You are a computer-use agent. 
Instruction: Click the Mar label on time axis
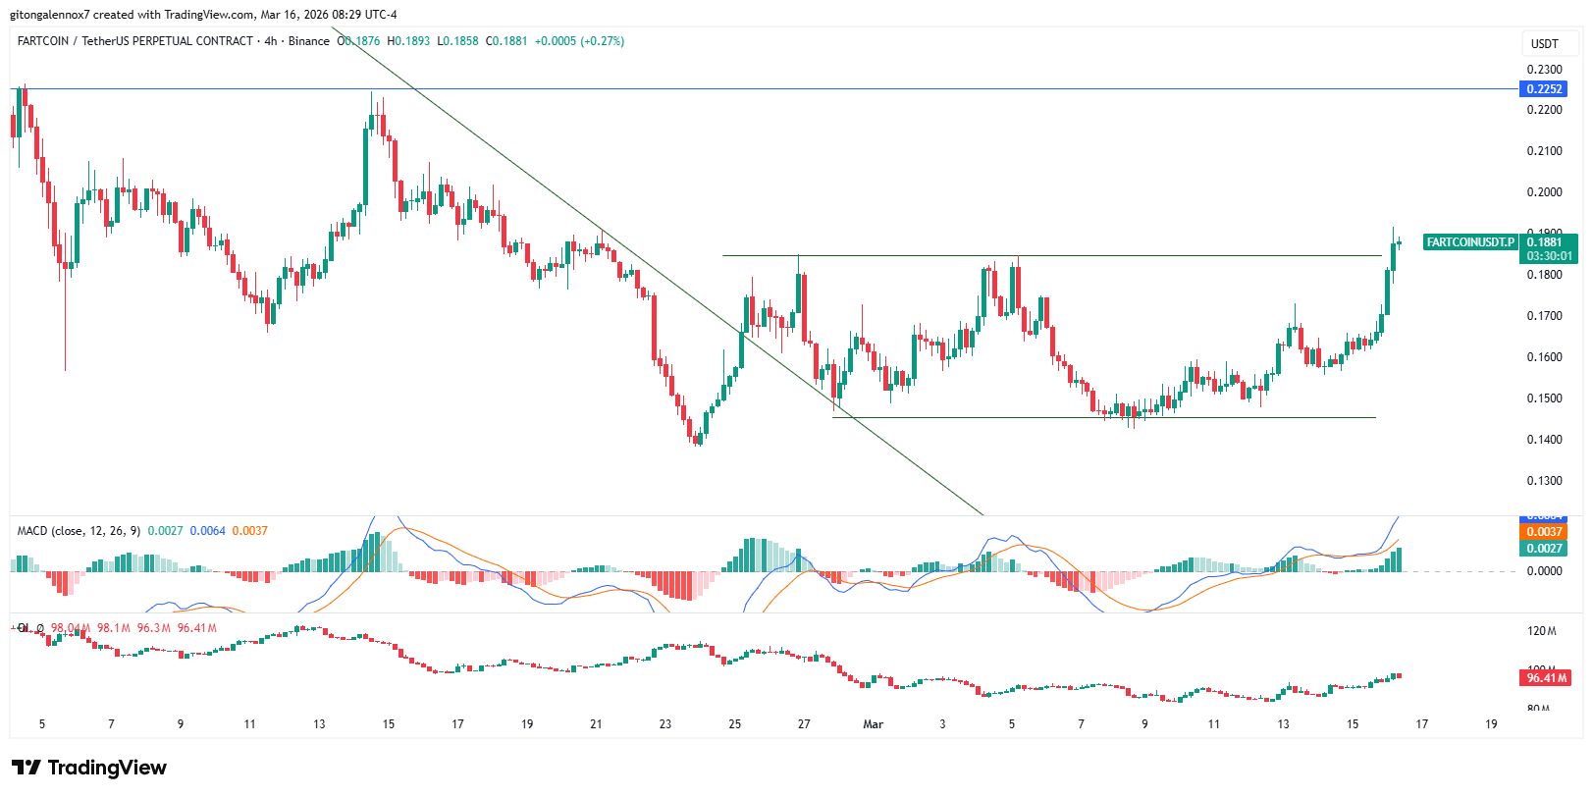coord(873,724)
